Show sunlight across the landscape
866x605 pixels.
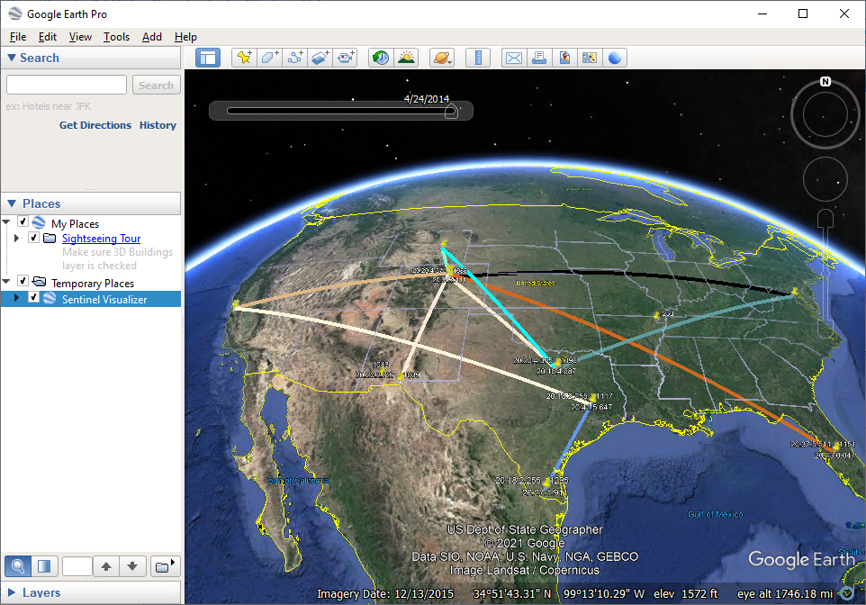coord(406,57)
